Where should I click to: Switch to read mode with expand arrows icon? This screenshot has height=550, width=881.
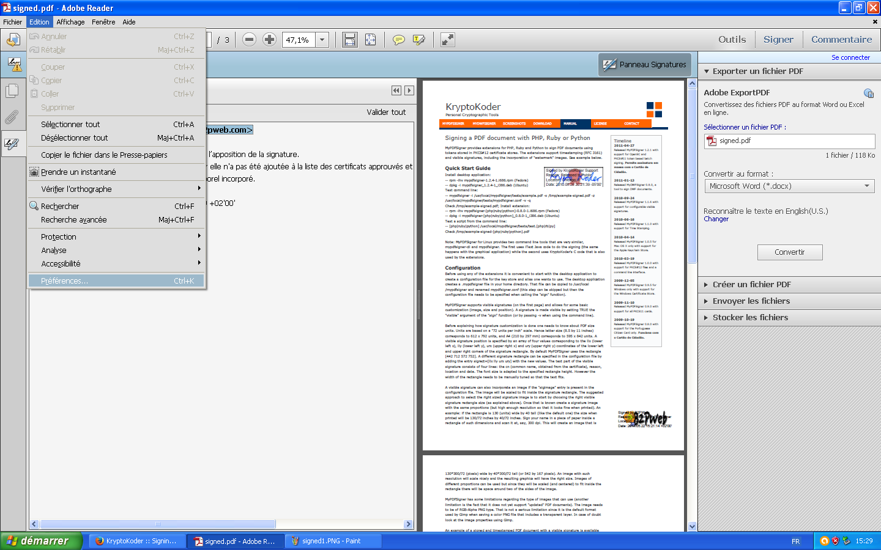tap(448, 40)
